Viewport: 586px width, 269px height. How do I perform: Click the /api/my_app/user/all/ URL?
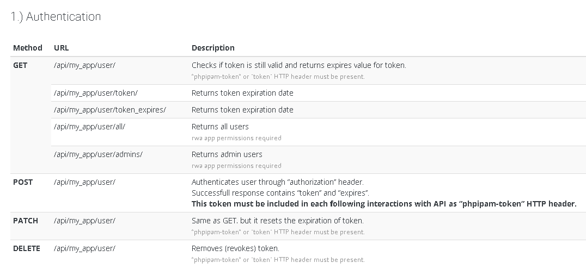pyautogui.click(x=90, y=127)
